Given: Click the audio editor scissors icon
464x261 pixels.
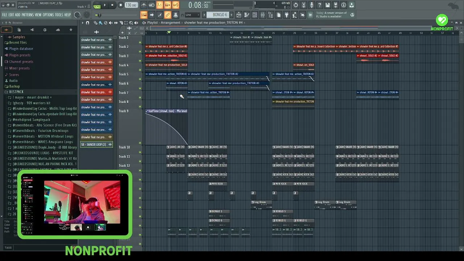Looking at the screenshot, I should [x=304, y=5].
